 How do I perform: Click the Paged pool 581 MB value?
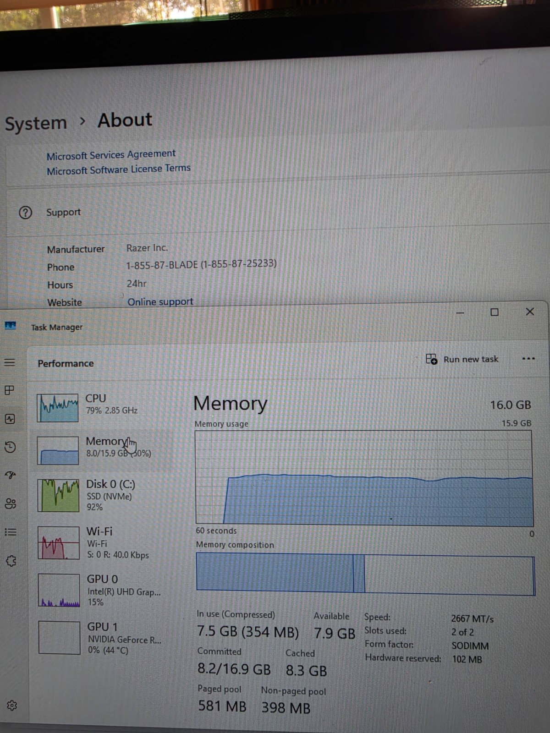222,706
